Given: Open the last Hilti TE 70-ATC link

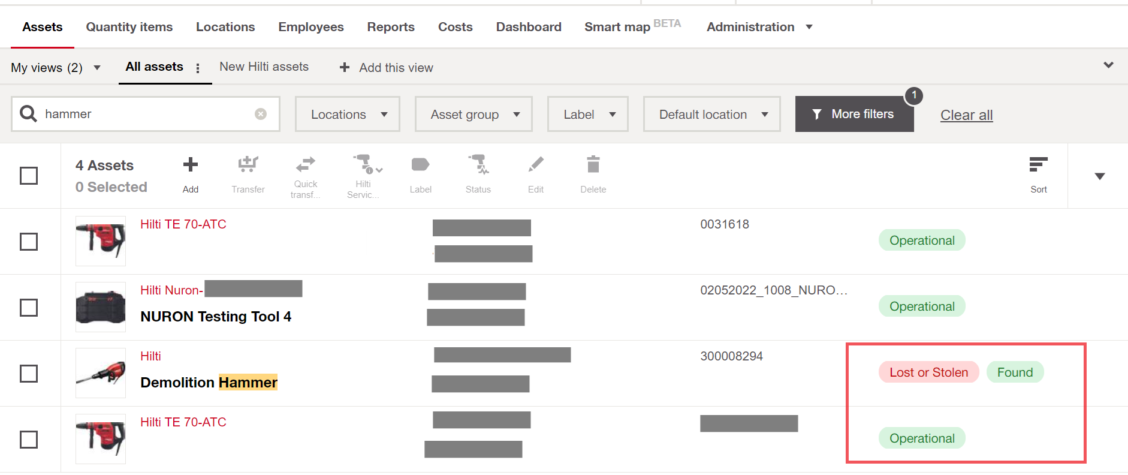Looking at the screenshot, I should point(183,422).
